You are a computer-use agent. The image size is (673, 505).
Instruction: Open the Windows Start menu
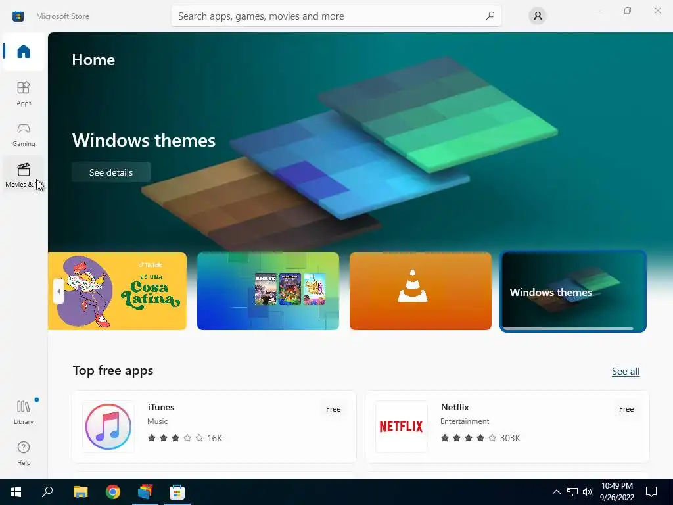(16, 492)
